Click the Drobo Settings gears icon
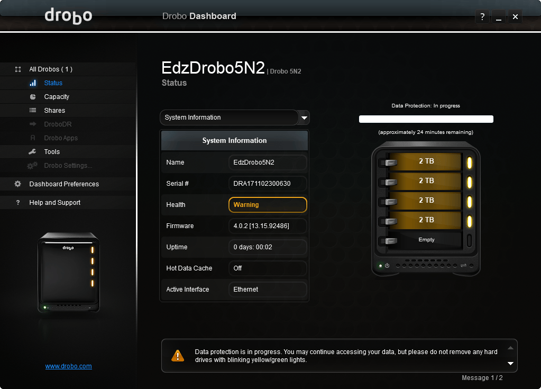The height and width of the screenshot is (389, 541). (x=32, y=166)
